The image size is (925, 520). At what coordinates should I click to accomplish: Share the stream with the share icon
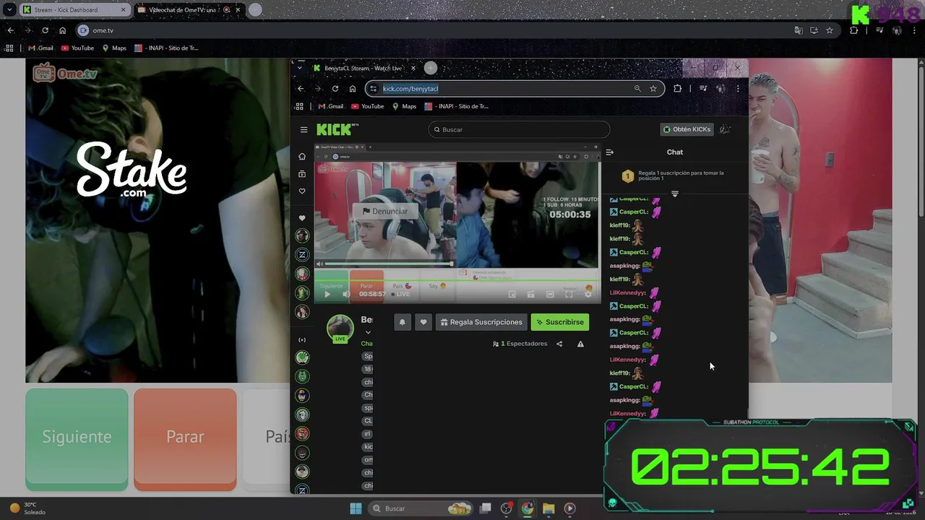559,344
